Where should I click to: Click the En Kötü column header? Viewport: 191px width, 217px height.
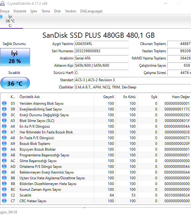click(x=126, y=97)
